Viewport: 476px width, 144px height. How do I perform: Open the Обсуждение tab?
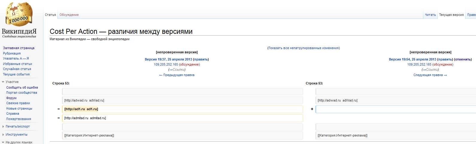coord(69,15)
